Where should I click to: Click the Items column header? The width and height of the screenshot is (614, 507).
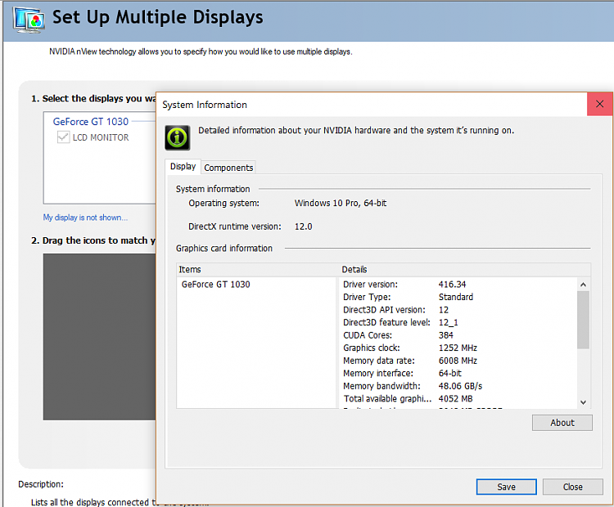190,270
